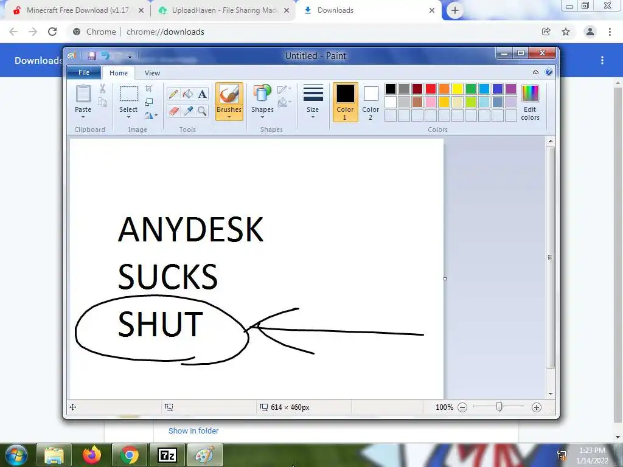Click the Crop icon in Image group

coord(149,89)
